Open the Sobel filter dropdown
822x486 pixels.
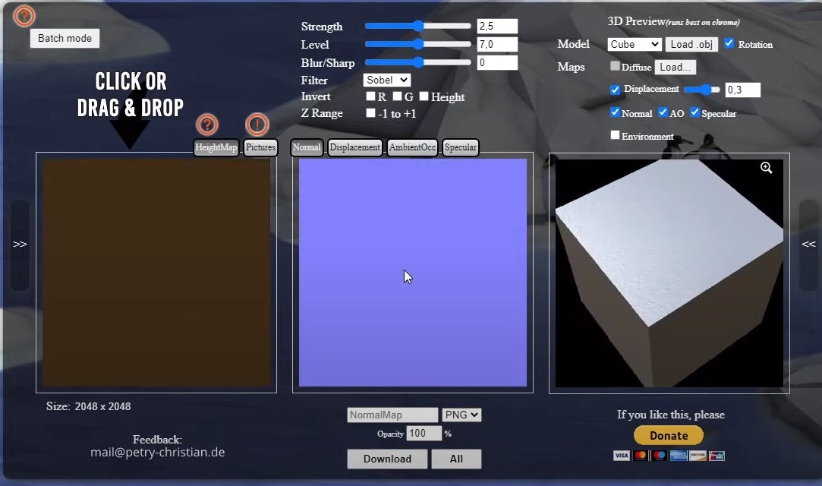coord(386,80)
